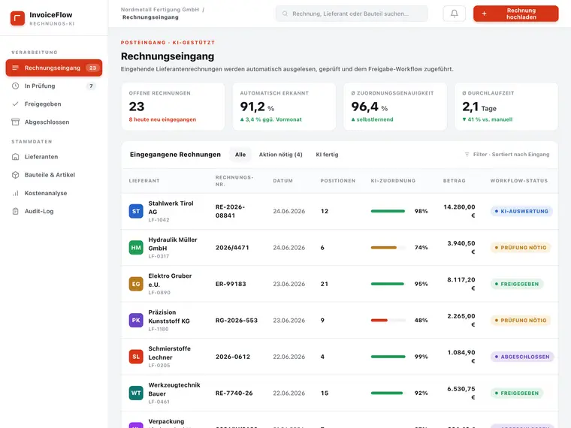This screenshot has width=571, height=428.
Task: Click invoice number RG-2026-553
Action: point(237,321)
